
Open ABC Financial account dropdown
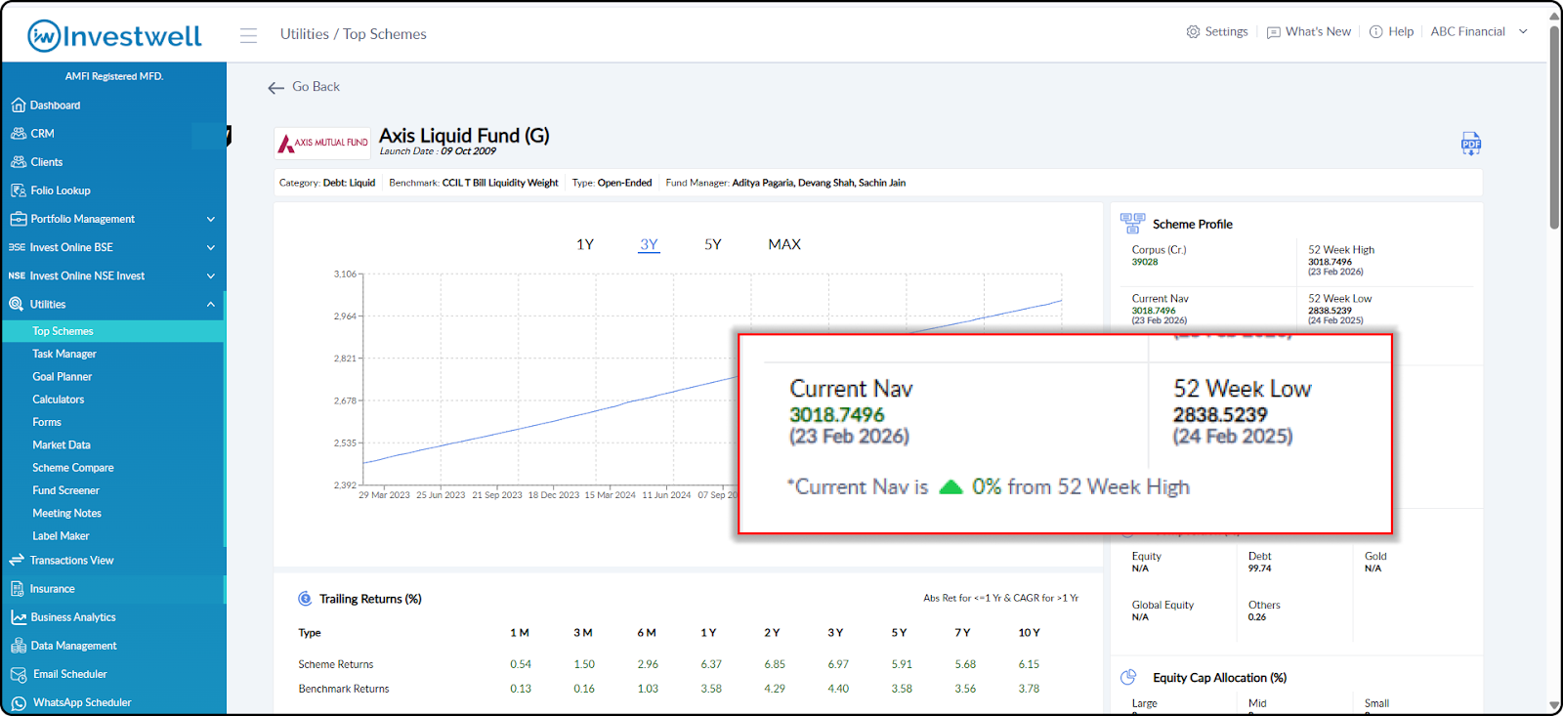1479,32
